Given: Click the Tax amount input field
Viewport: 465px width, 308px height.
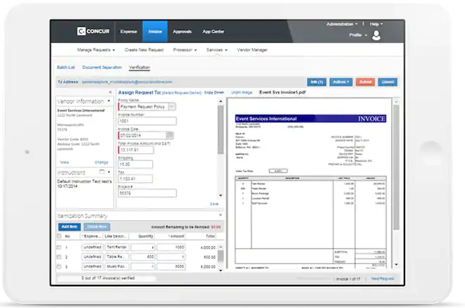Looking at the screenshot, I should [x=135, y=179].
